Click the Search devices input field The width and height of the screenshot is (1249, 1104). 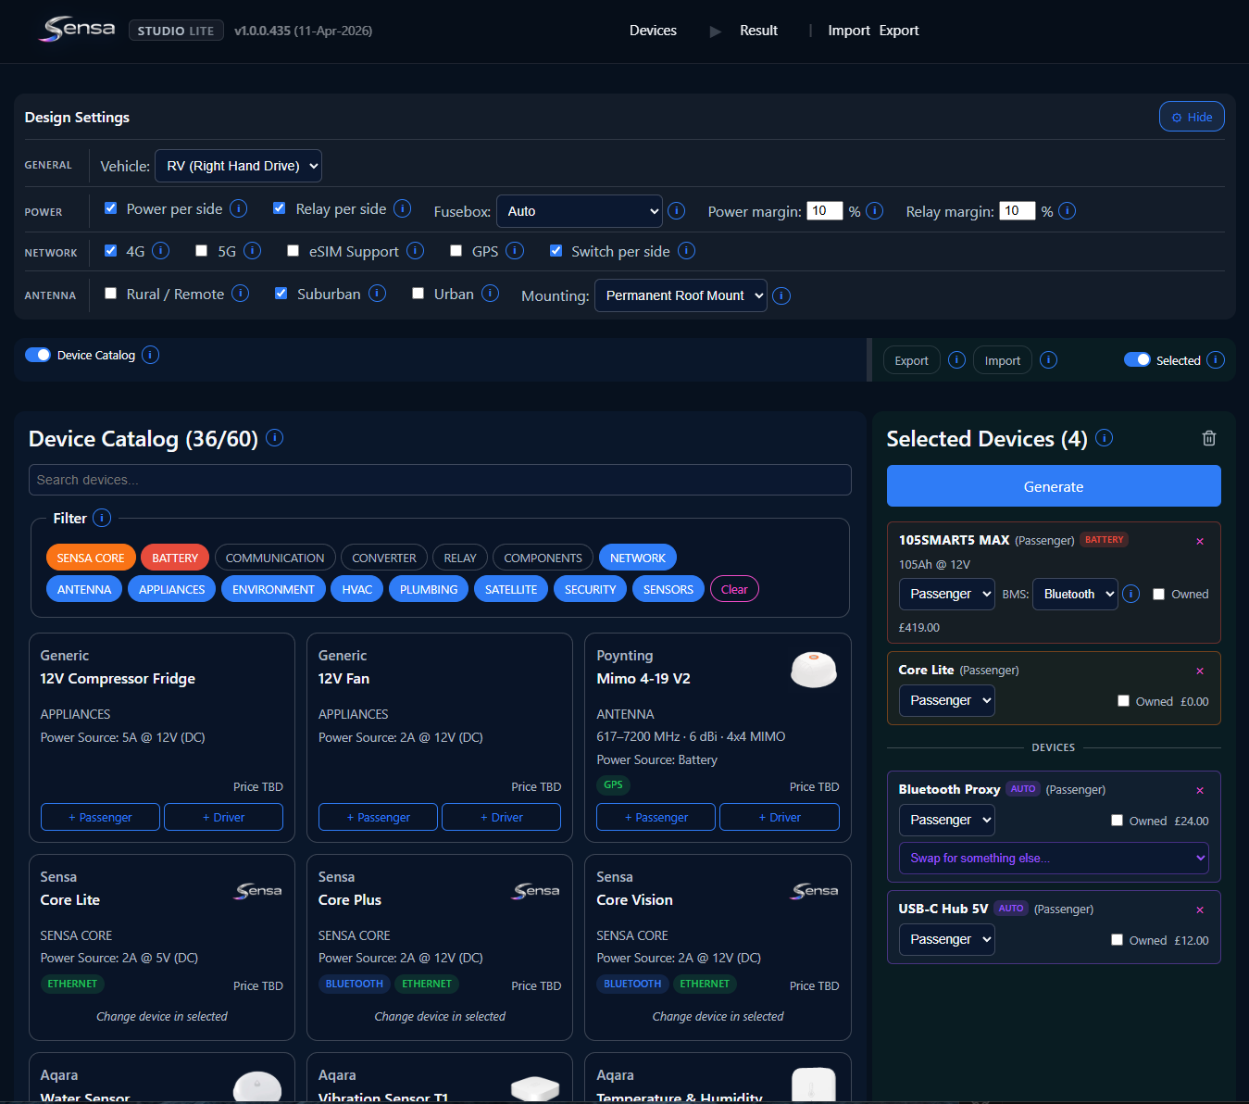coord(440,480)
